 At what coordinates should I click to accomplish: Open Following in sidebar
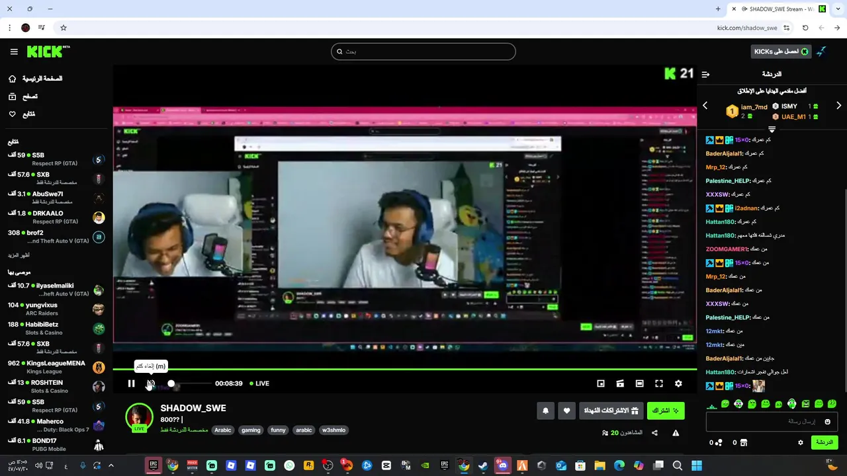(22, 114)
